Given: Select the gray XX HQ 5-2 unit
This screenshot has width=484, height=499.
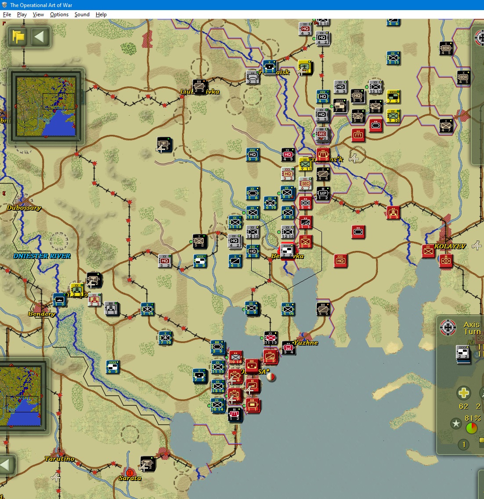Looking at the screenshot, I should pos(165,261).
